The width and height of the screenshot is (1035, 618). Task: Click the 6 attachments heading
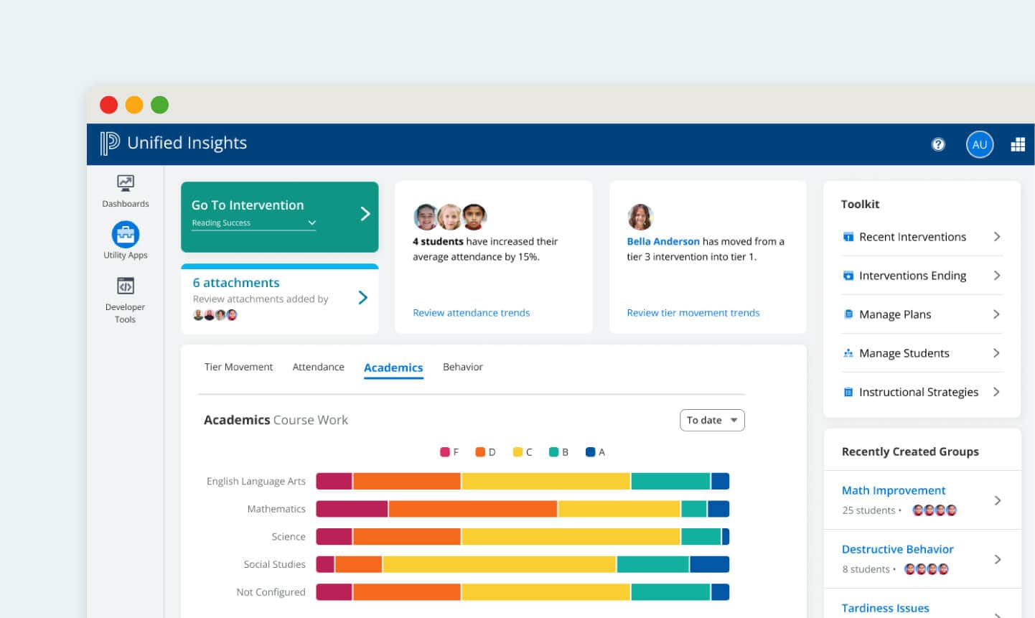[236, 283]
